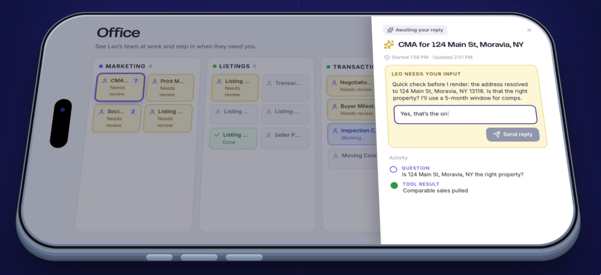The image size is (601, 275).
Task: Click the Activity section label
Action: [399, 158]
